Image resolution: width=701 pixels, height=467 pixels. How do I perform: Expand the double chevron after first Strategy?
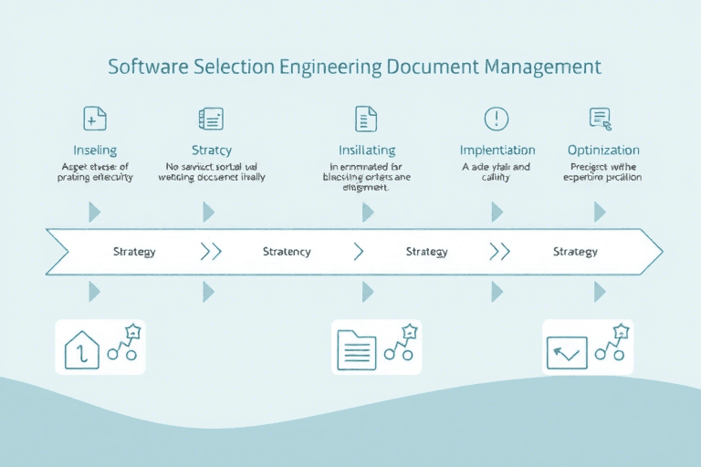[x=210, y=252]
